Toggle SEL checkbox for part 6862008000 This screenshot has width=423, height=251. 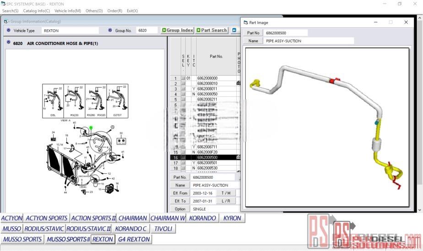pos(183,78)
